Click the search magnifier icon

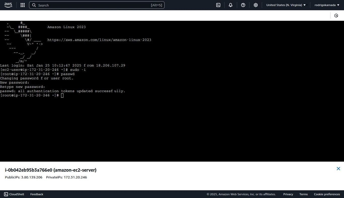34,5
